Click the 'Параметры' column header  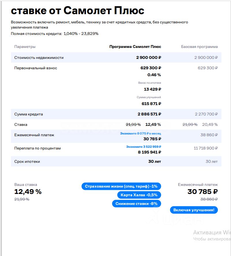tap(25, 47)
